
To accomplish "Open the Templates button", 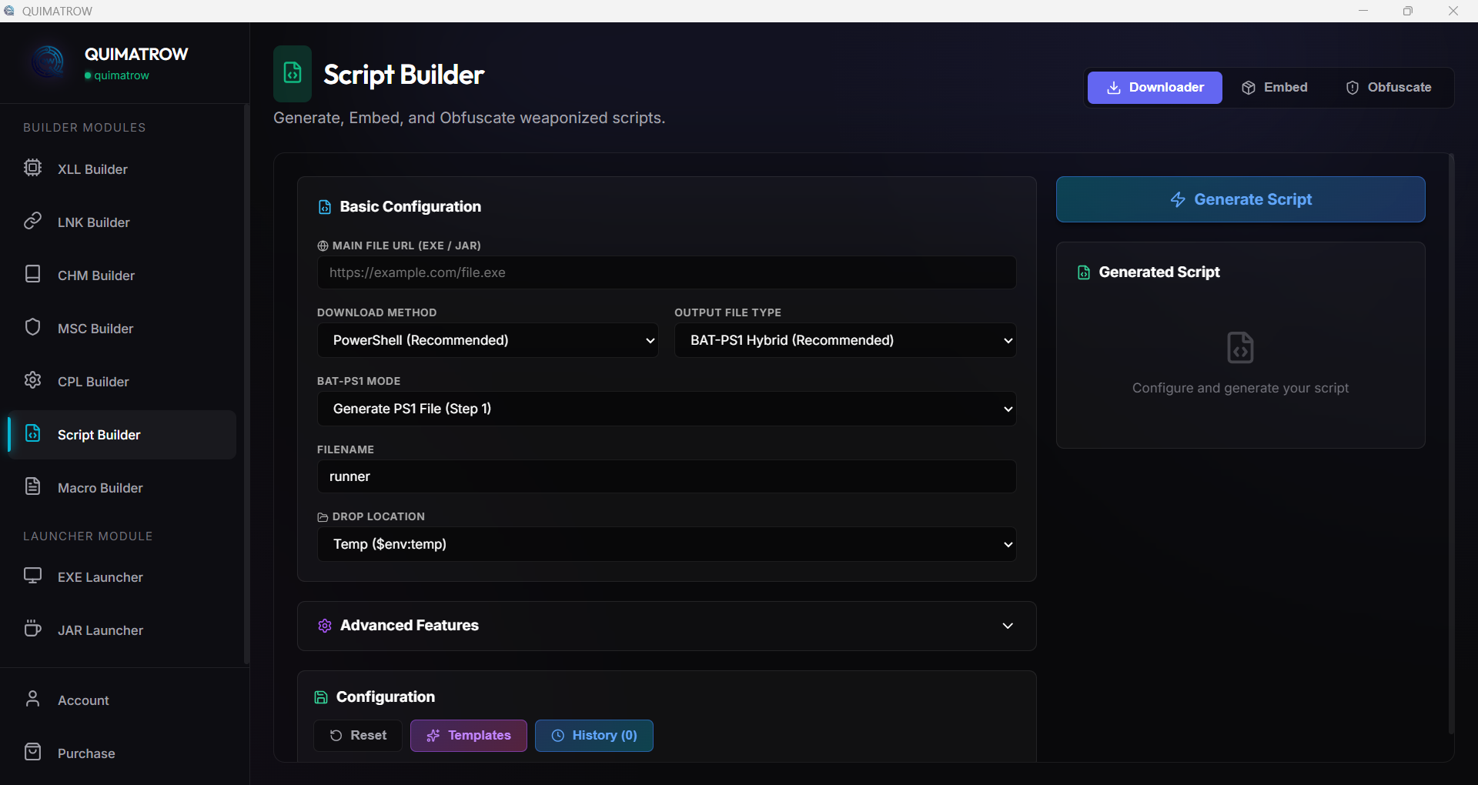I will (468, 736).
